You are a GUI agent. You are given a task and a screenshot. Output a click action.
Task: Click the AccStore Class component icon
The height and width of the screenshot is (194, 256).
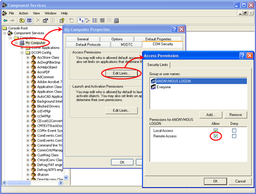click(x=33, y=58)
